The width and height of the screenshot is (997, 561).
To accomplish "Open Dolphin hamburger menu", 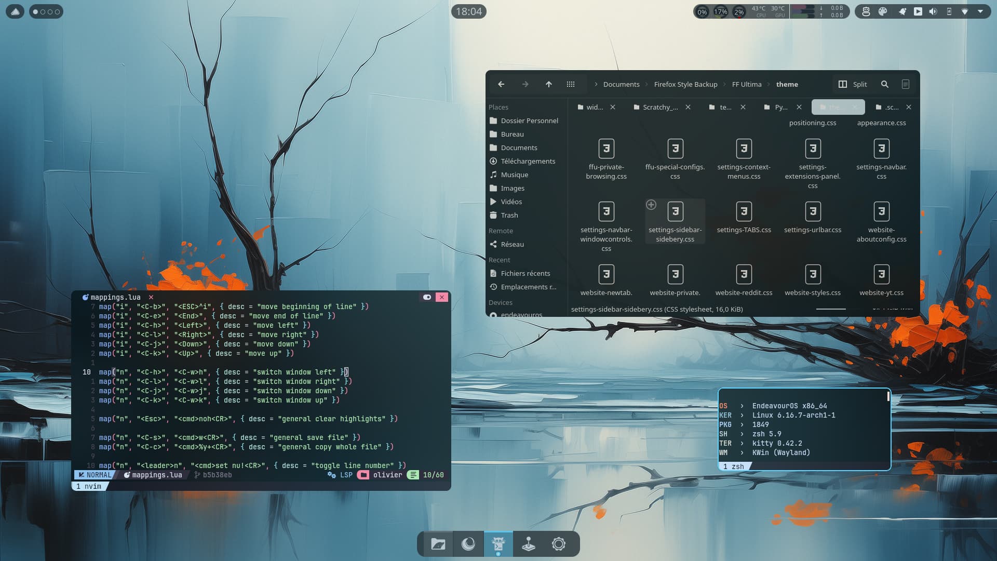I will (x=905, y=84).
